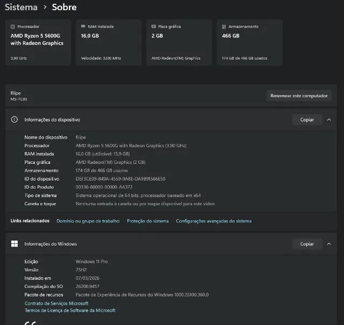Select the 466 GB storage card
This screenshot has width=344, height=325.
coord(249,42)
